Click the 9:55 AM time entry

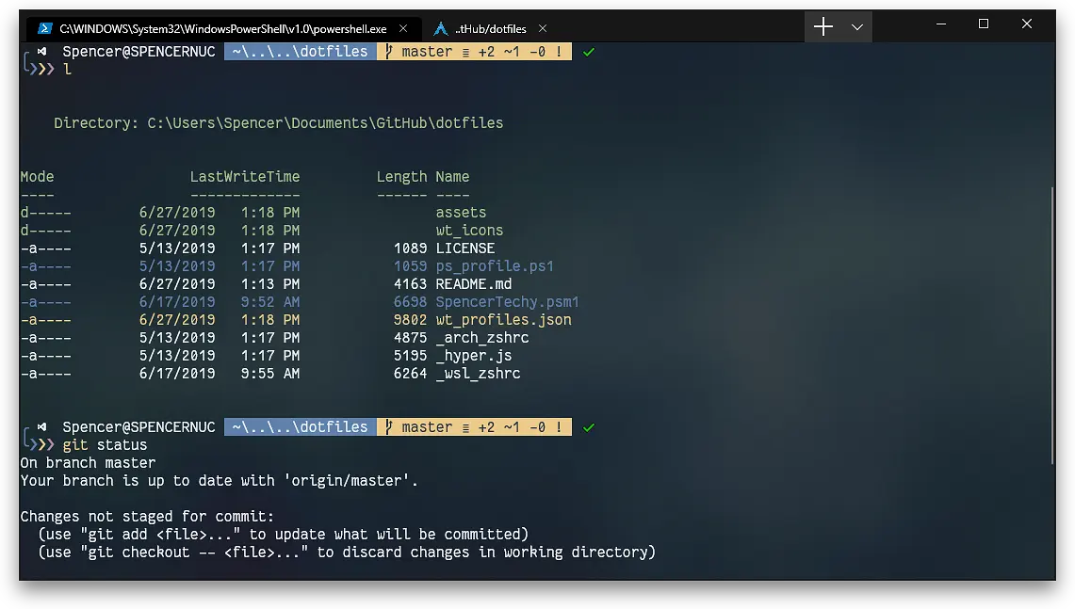[270, 374]
